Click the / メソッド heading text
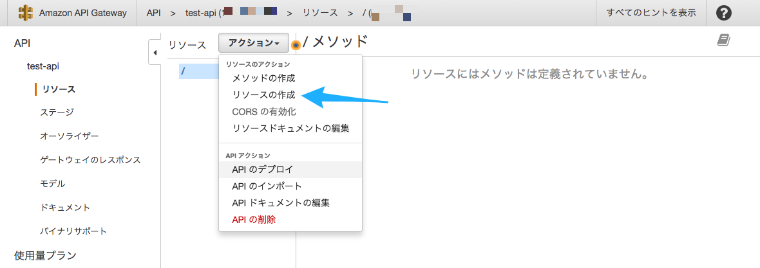 [x=336, y=42]
